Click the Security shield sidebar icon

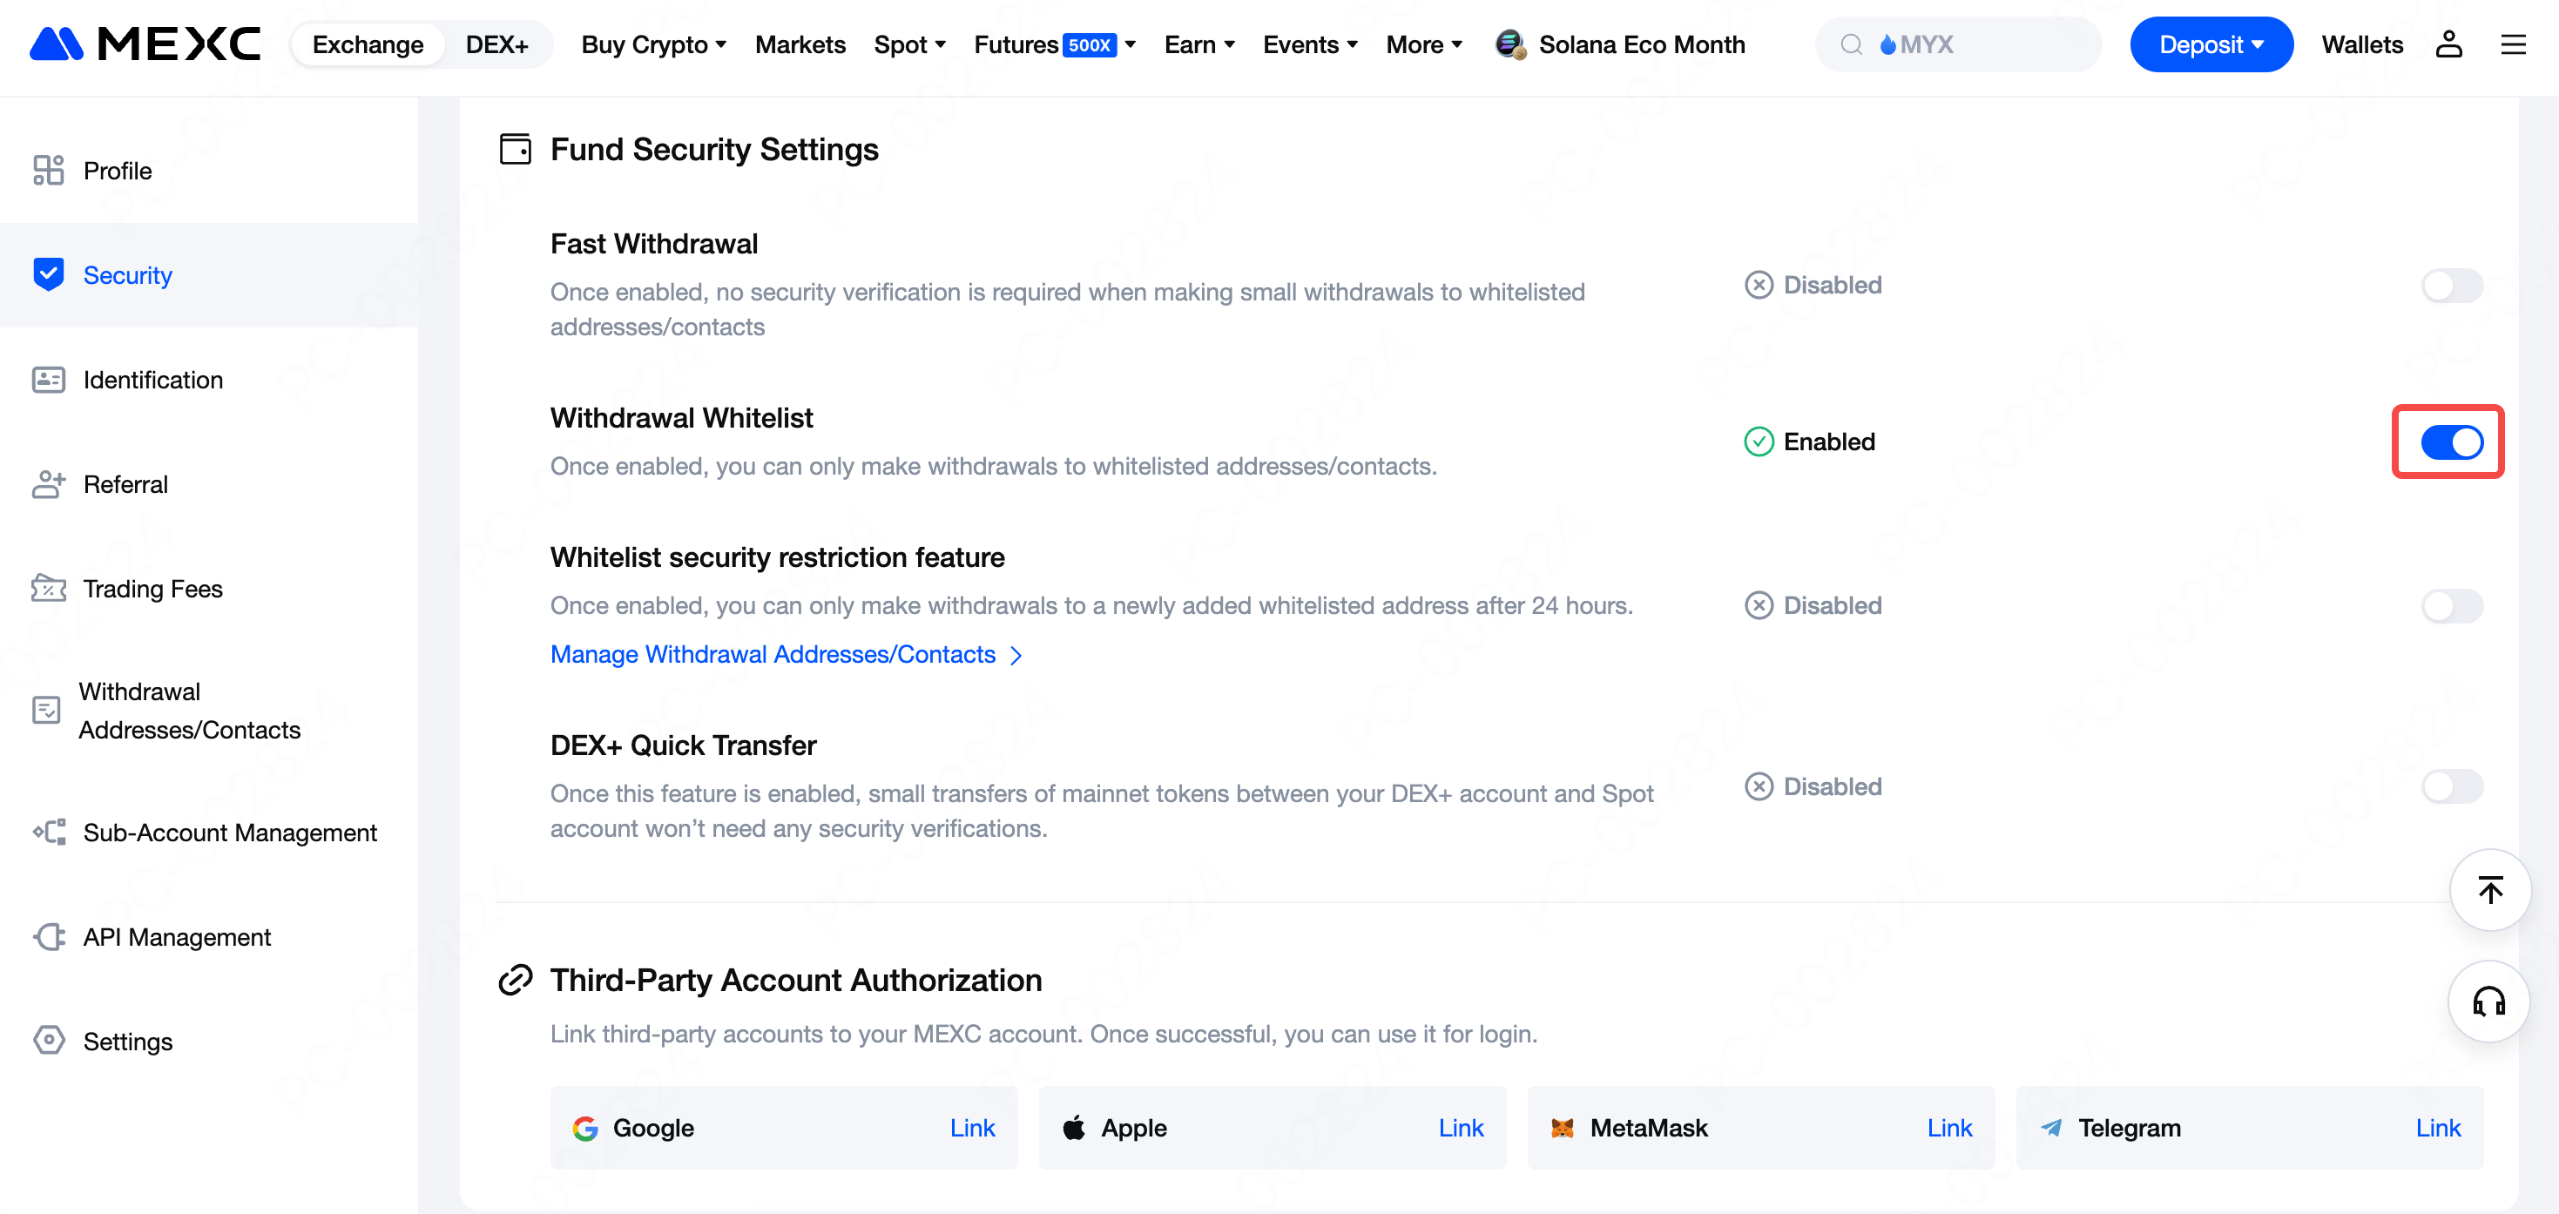click(x=48, y=274)
